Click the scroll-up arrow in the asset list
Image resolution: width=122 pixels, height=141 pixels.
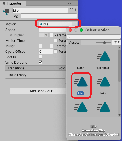(x=120, y=48)
